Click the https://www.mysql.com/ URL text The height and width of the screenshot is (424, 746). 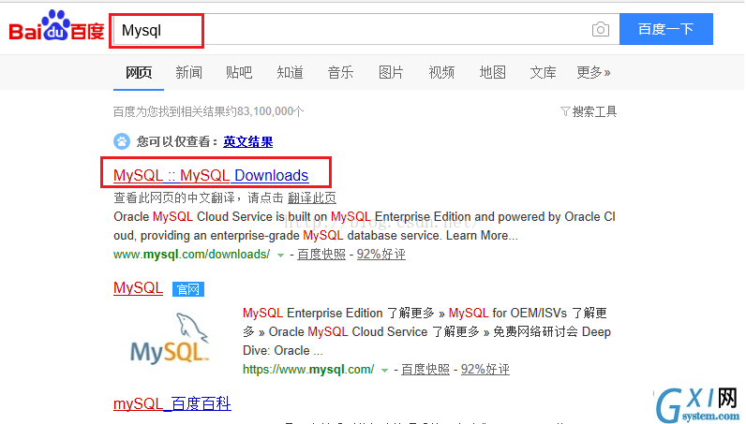[x=308, y=370]
